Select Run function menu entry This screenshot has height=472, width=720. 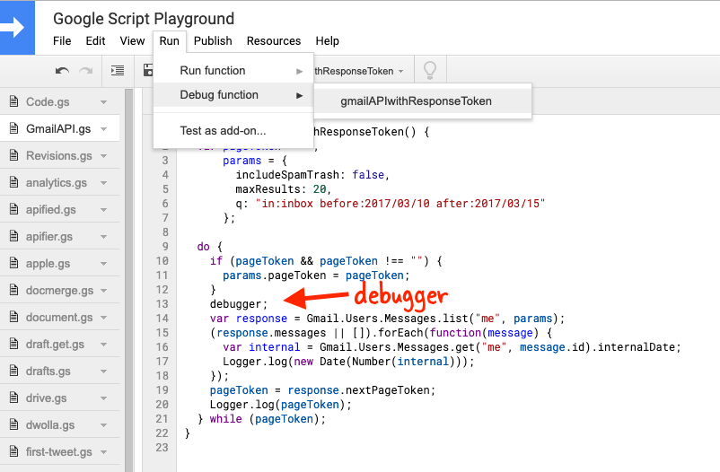point(233,71)
